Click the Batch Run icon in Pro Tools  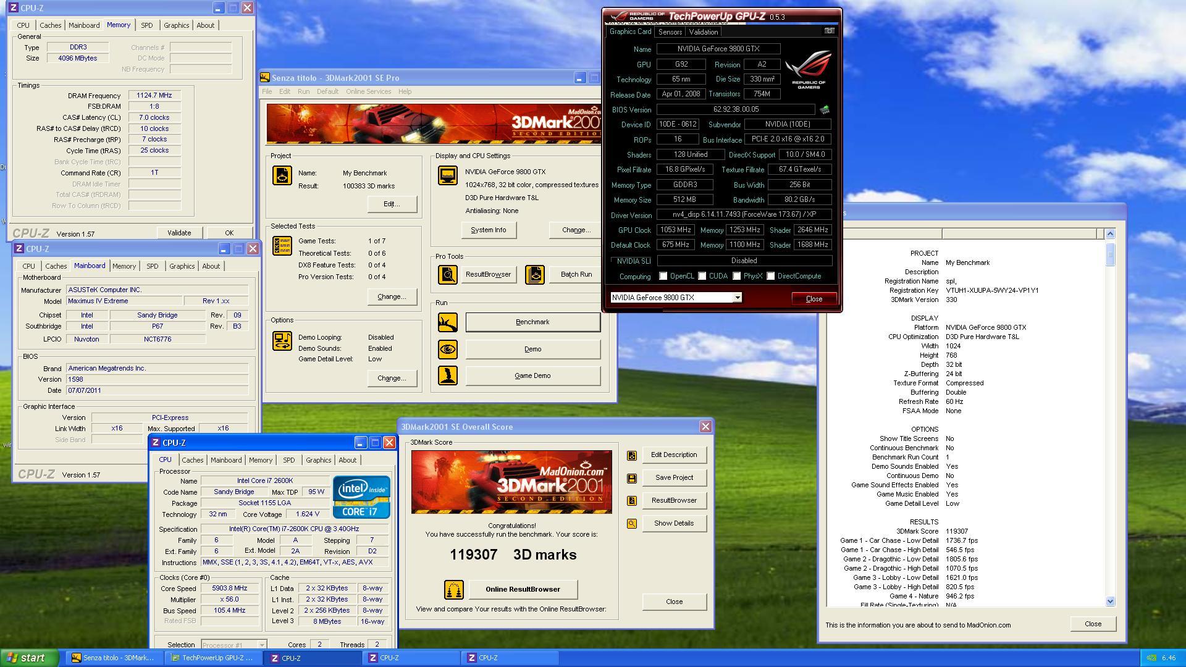point(535,274)
